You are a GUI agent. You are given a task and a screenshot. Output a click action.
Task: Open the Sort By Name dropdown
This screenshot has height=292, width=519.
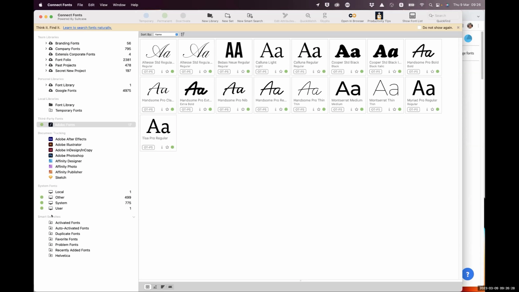[x=166, y=34]
